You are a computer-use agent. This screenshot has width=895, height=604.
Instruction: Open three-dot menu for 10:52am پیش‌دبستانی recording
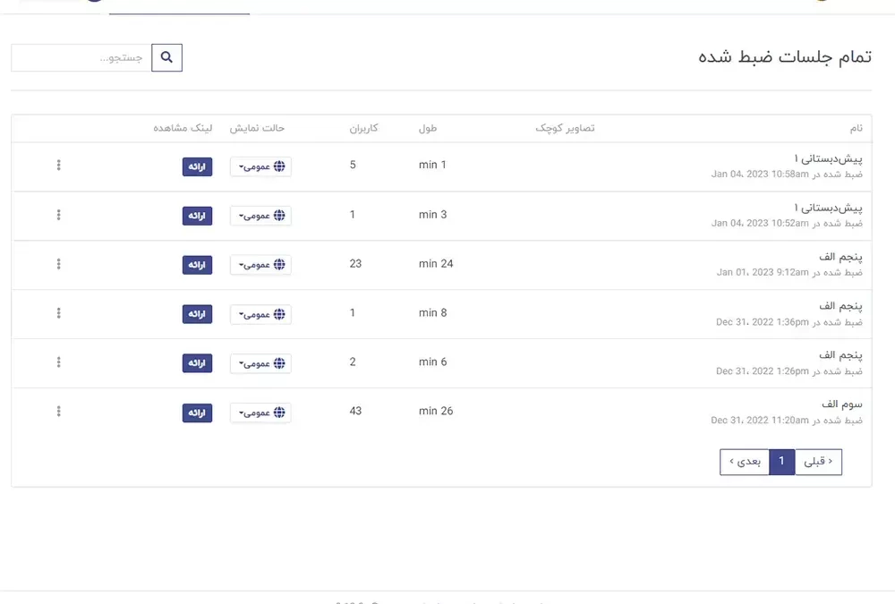pos(59,215)
